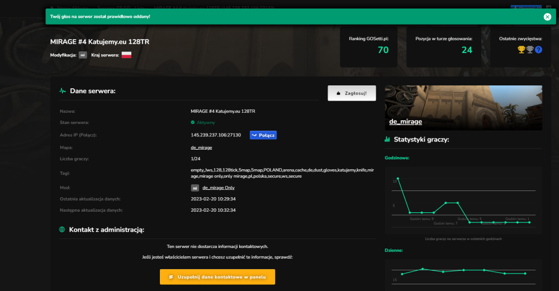
Task: Click the green Aktywny status indicator
Action: (x=203, y=122)
